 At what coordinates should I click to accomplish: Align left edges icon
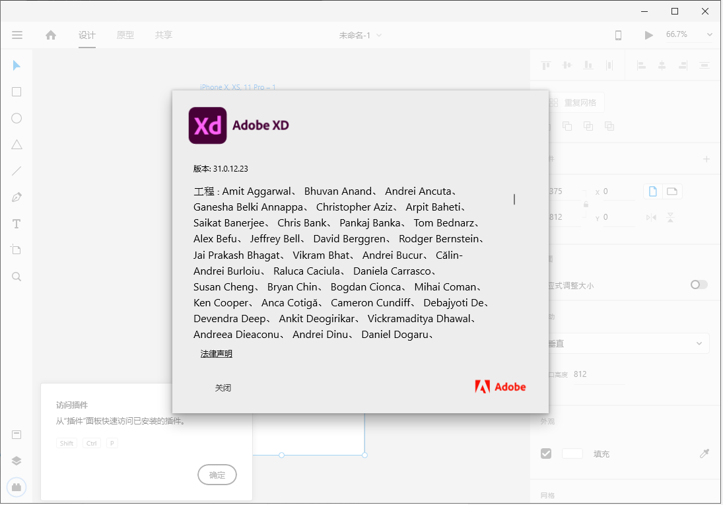pos(641,65)
